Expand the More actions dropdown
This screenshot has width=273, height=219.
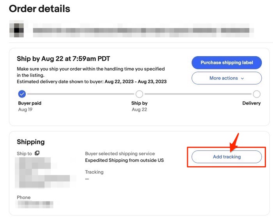click(x=226, y=78)
